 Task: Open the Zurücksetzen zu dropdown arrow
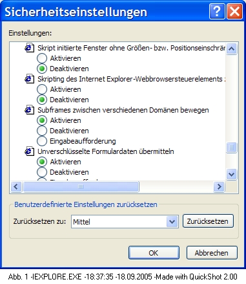[172, 221]
